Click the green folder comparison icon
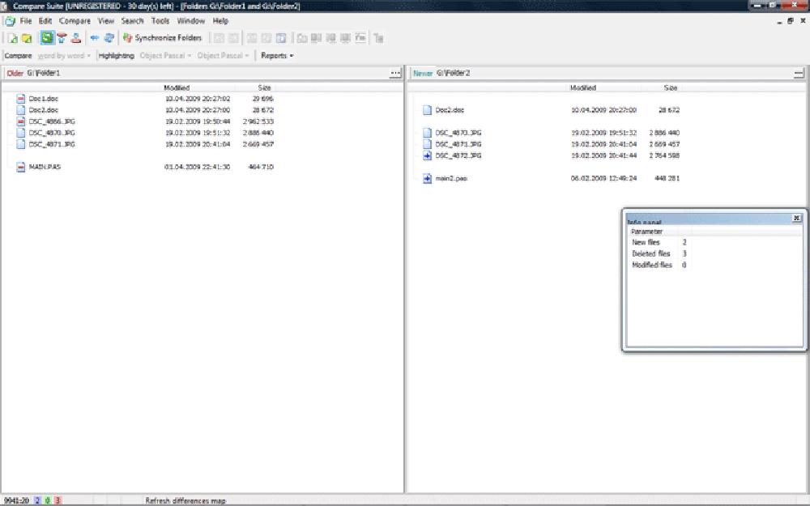The height and width of the screenshot is (506, 810). (46, 37)
